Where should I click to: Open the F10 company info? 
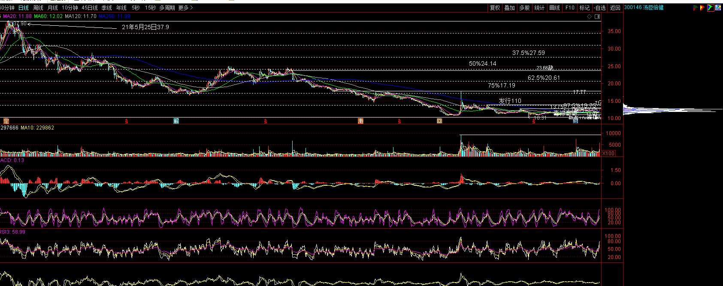[x=570, y=8]
